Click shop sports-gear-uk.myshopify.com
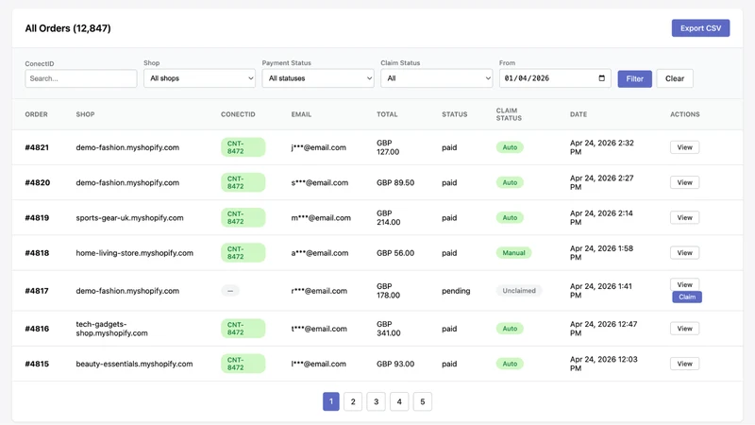The height and width of the screenshot is (425, 755). click(129, 218)
